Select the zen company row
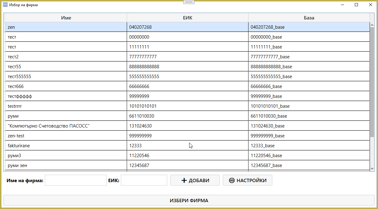 pos(187,27)
